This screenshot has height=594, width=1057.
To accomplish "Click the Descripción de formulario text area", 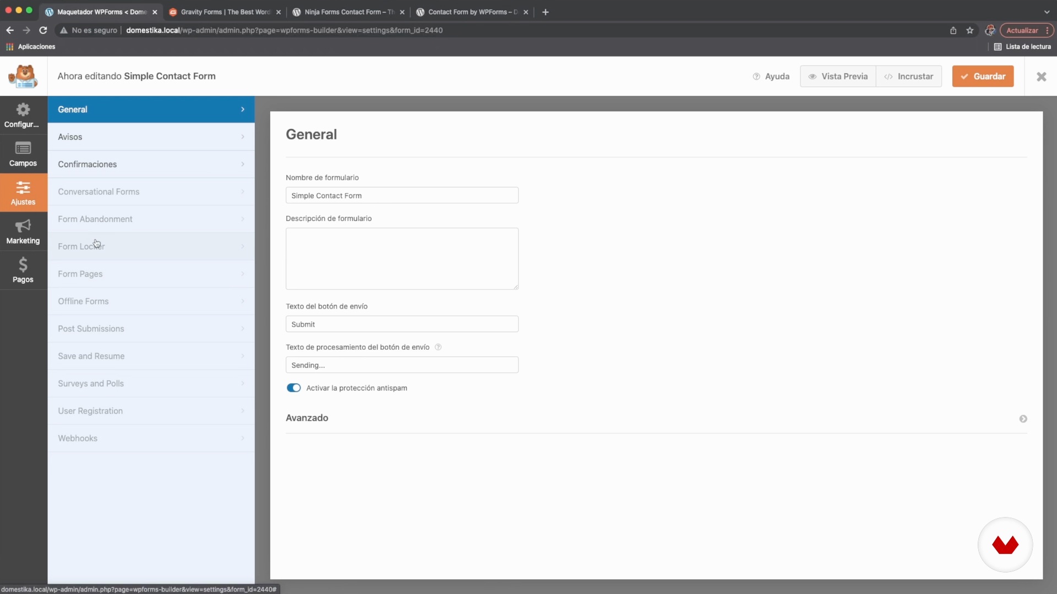I will 402,258.
